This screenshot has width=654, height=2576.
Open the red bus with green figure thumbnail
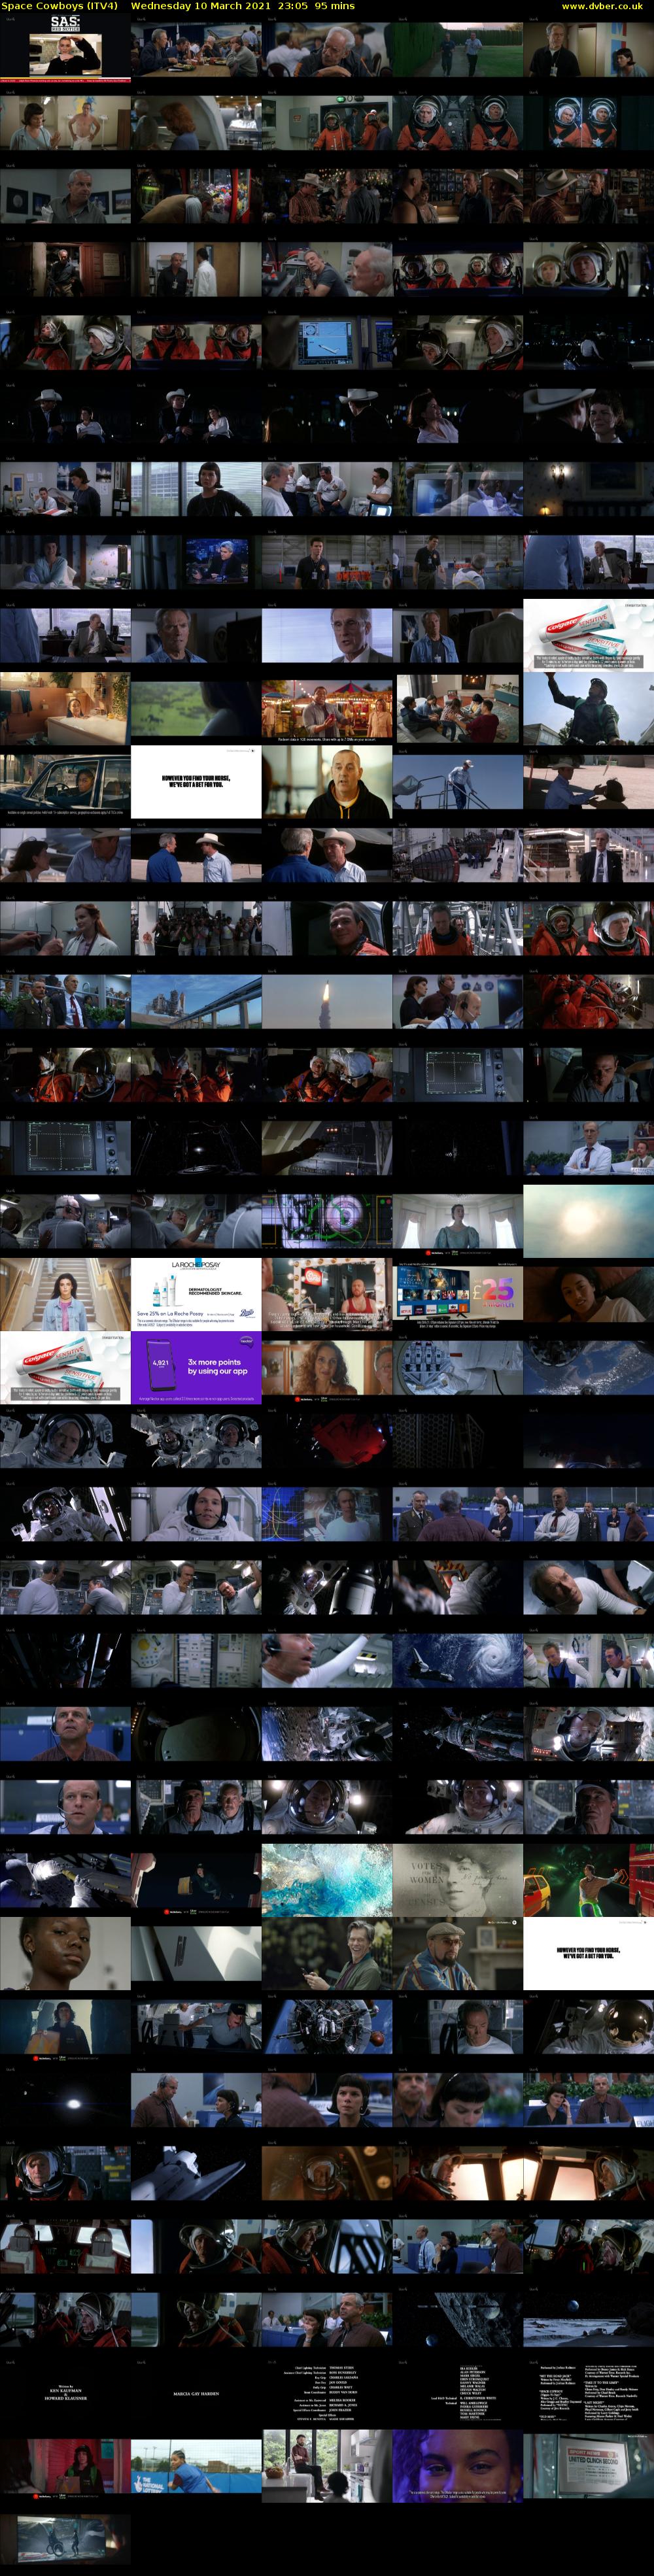(x=589, y=1880)
